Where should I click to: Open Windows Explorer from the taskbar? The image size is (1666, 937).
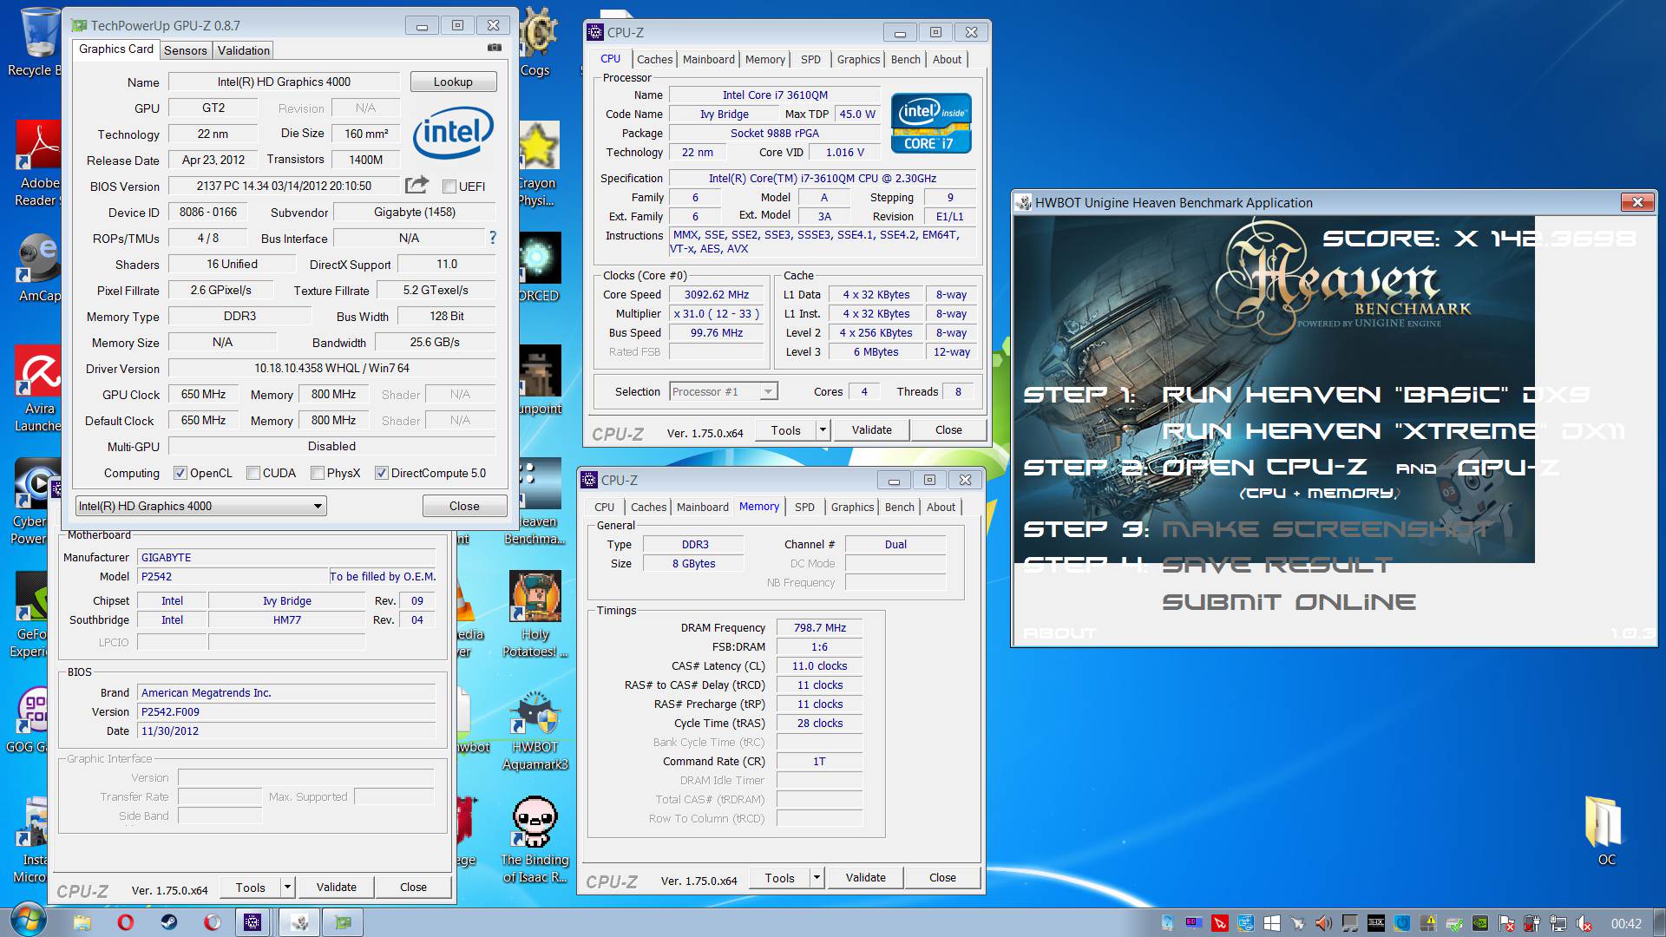coord(82,922)
